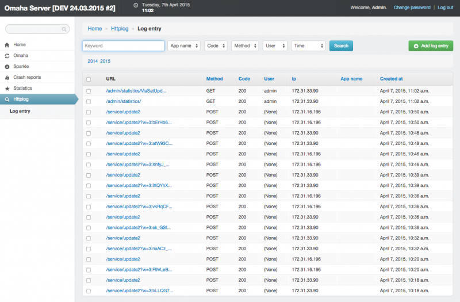Focus the Keyword input field
This screenshot has height=302, width=460.
click(124, 46)
